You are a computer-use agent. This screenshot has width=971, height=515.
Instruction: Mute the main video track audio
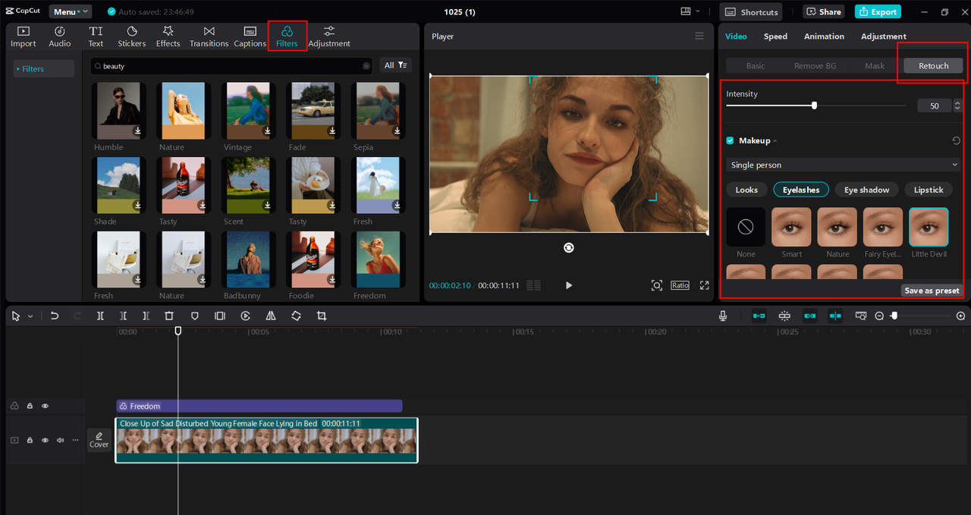60,440
